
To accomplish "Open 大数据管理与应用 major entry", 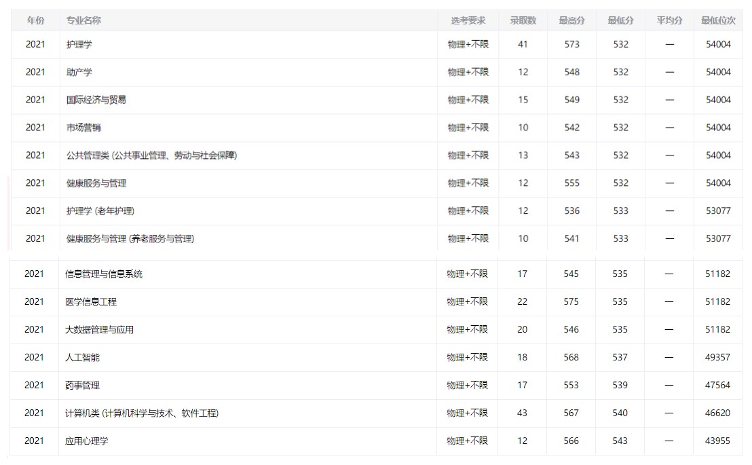I will [99, 329].
